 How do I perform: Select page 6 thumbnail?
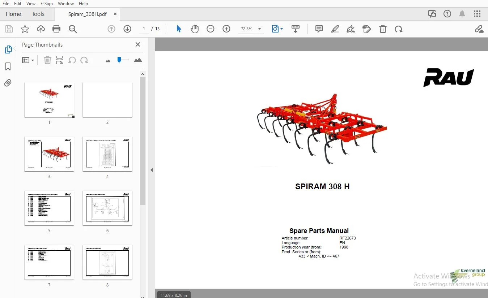107,208
